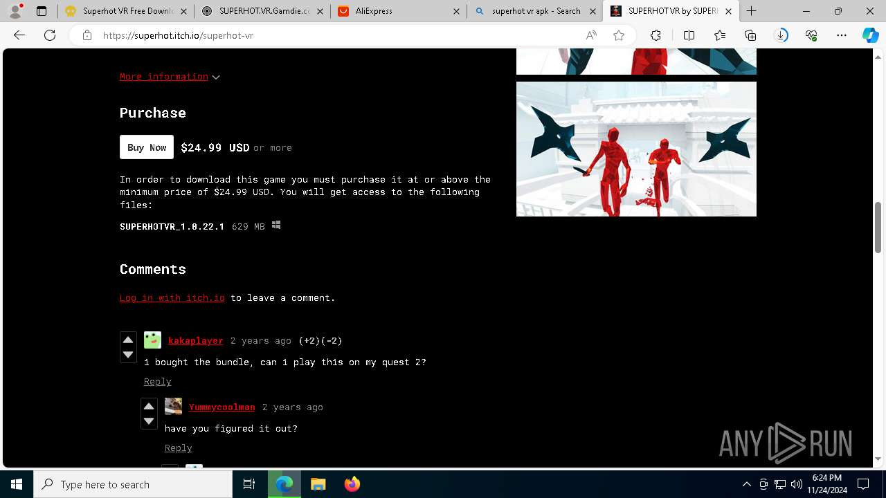Show hidden tray icons
Viewport: 886px width, 498px height.
746,484
